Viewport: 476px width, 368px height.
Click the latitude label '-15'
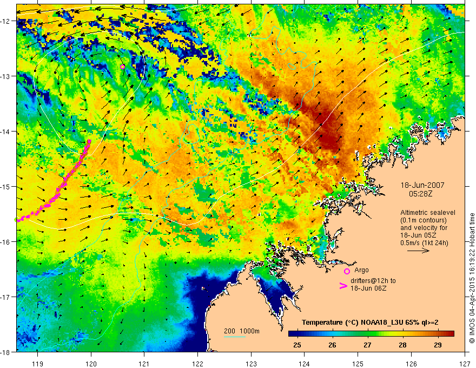coord(6,186)
